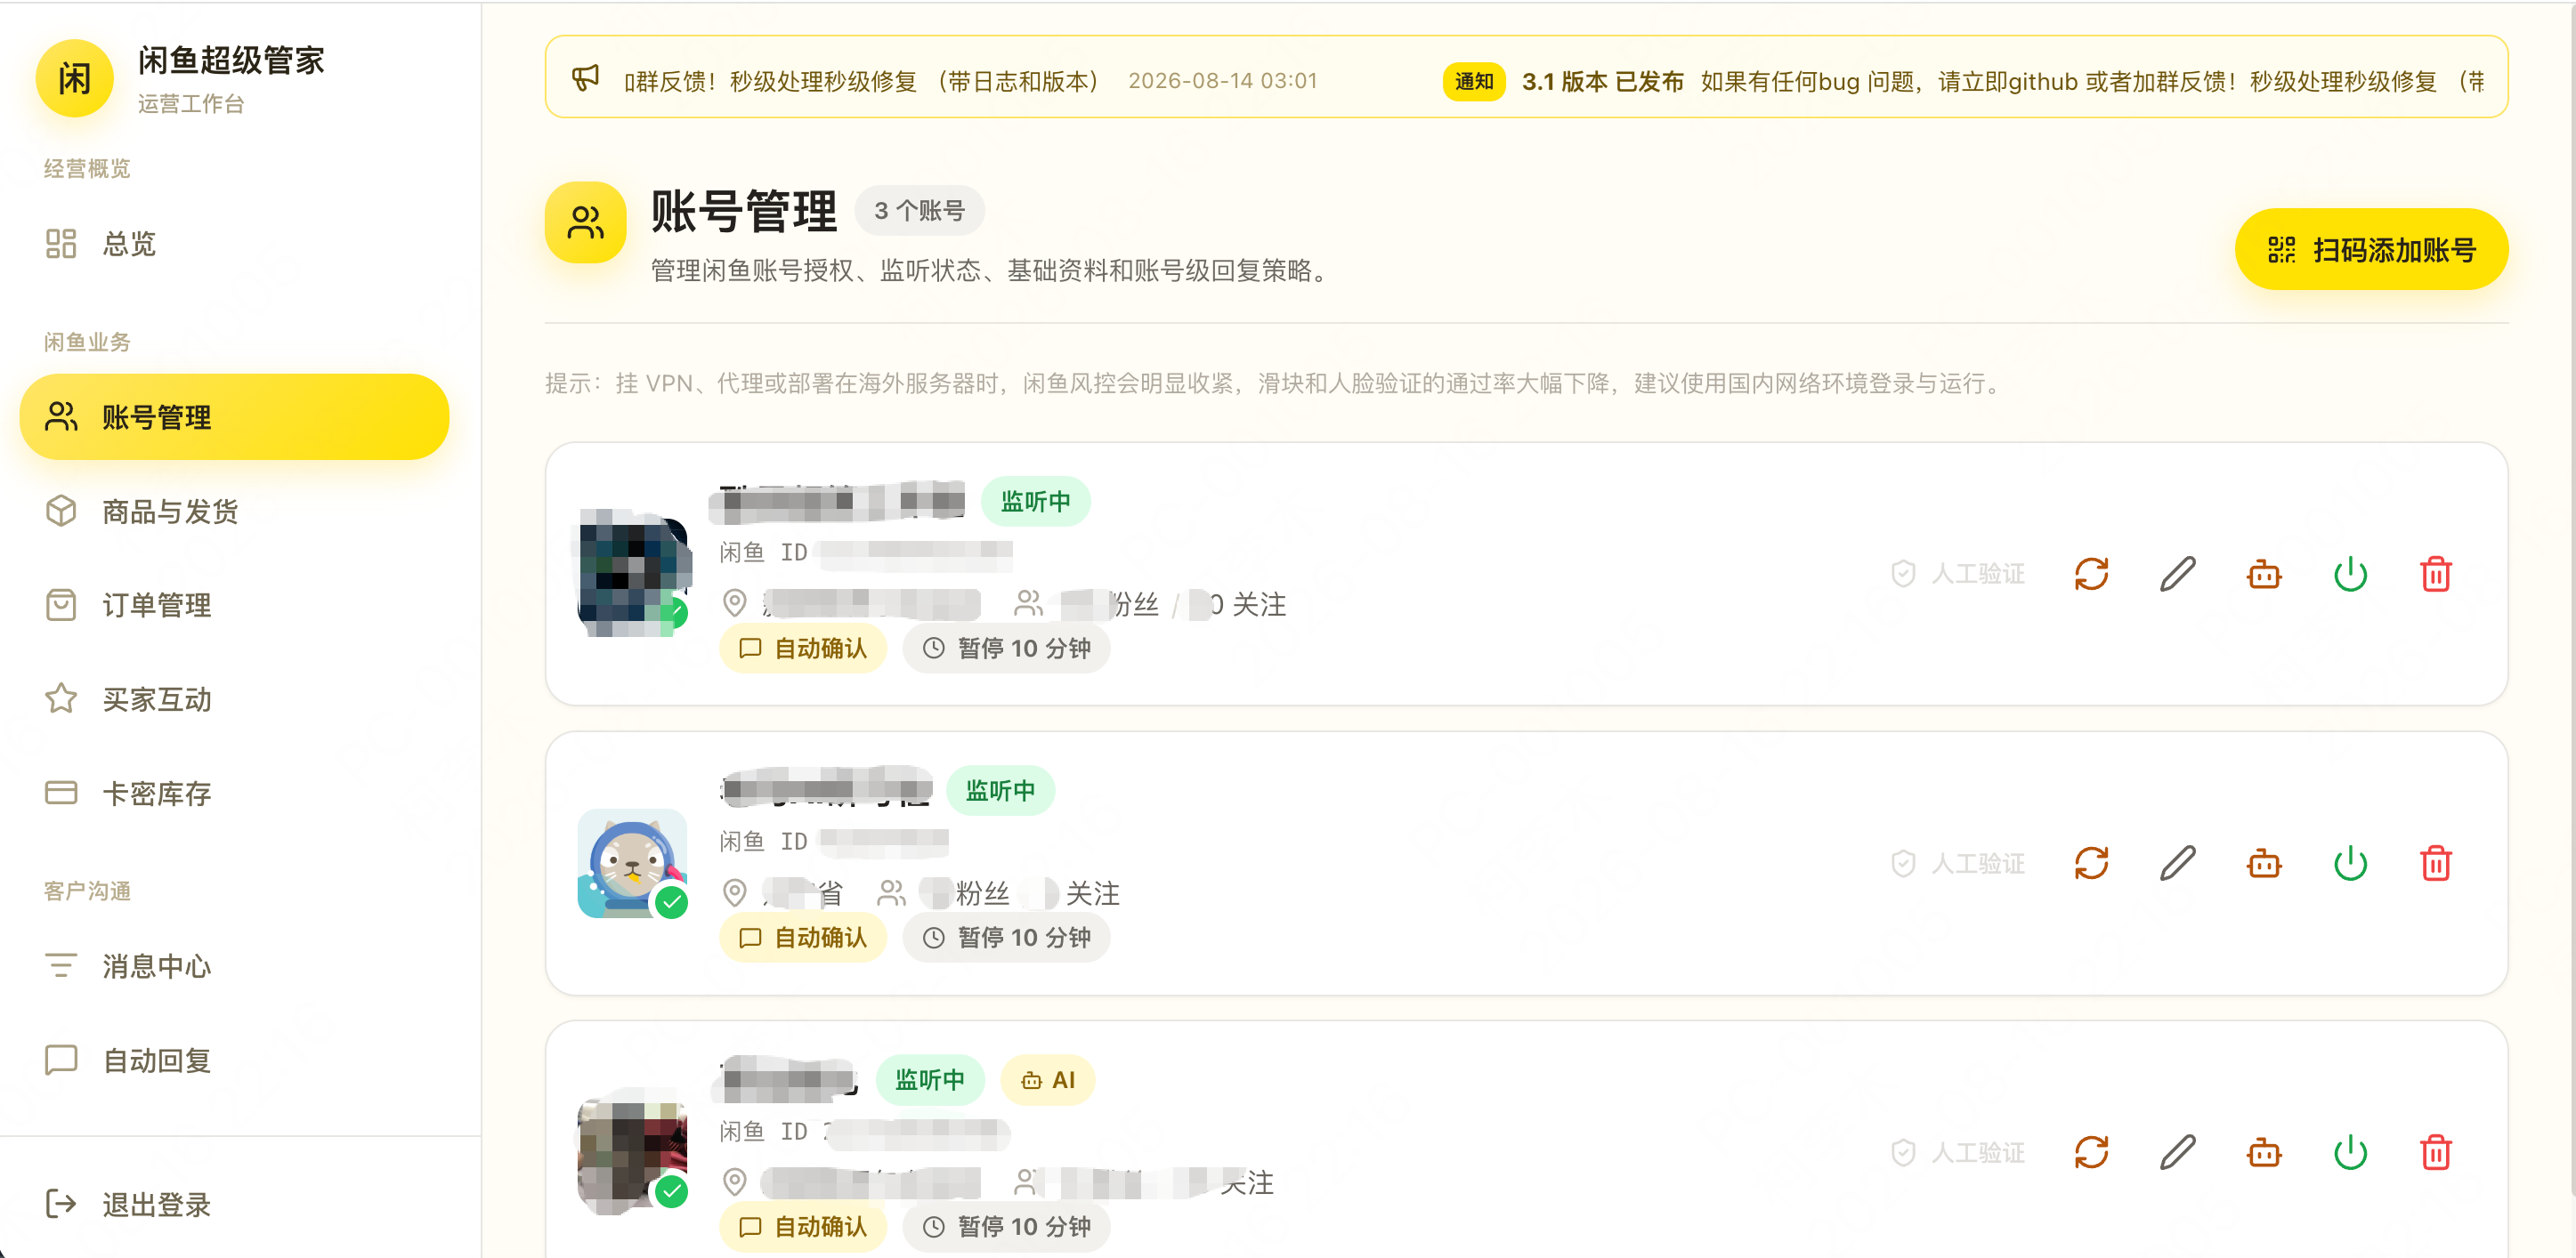Go to 商品与发货 section

(234, 512)
